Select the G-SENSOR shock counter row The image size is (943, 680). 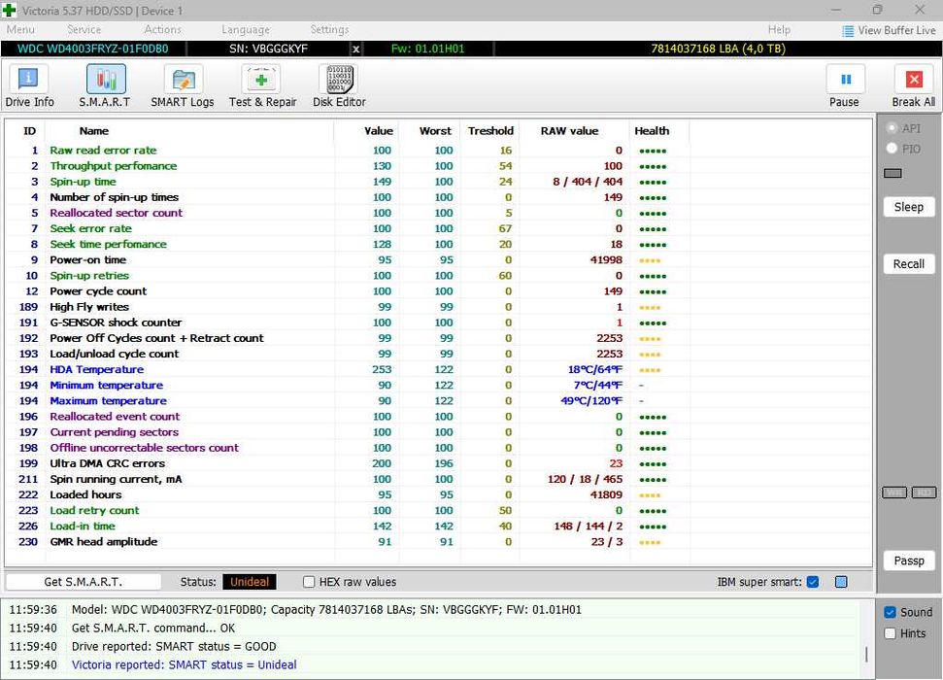tap(438, 323)
